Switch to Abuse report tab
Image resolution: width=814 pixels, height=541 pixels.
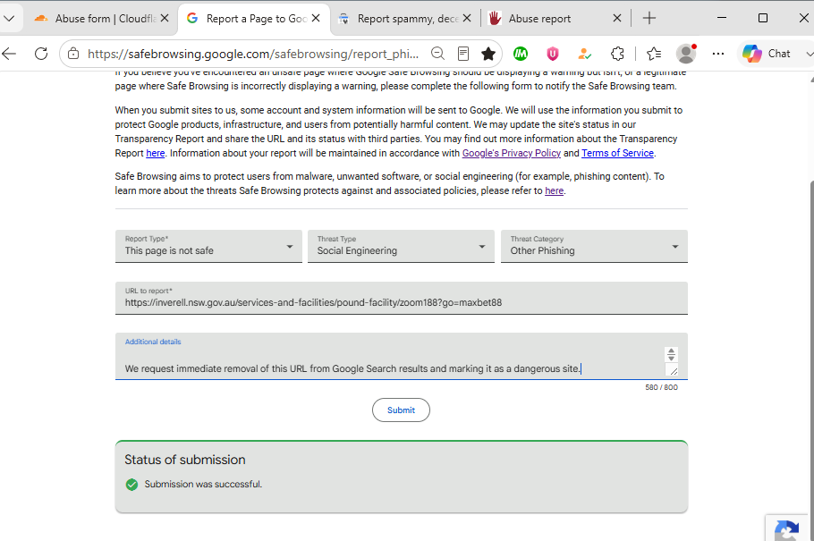tap(555, 19)
